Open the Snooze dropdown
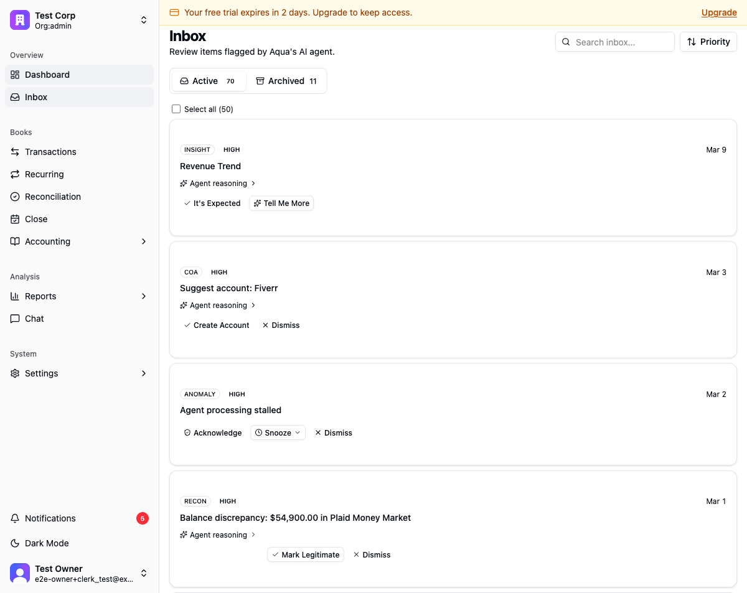 pyautogui.click(x=278, y=432)
